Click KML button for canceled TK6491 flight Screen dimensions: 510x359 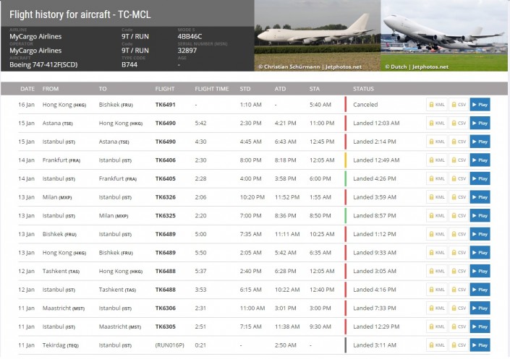436,105
